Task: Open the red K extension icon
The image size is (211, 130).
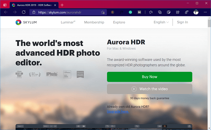Action: (x=112, y=12)
